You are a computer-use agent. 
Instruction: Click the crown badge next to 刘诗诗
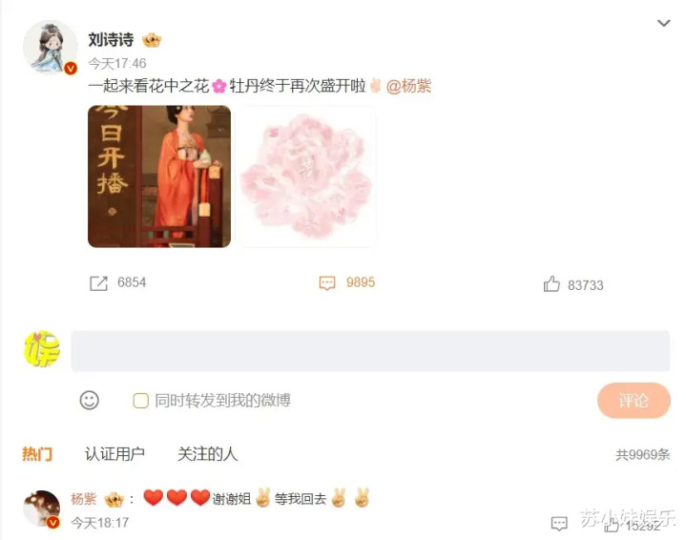pyautogui.click(x=152, y=40)
